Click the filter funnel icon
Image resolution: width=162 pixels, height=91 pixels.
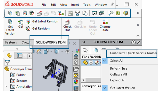click(7, 62)
